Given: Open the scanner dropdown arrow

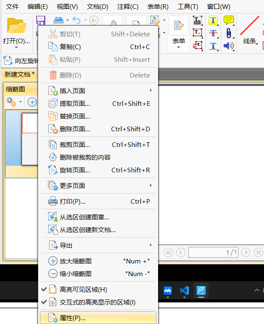Looking at the screenshot, I should click(67, 20).
